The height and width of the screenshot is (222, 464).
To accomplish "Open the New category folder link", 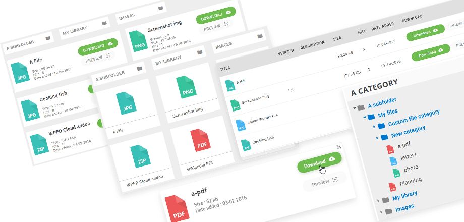I will click(x=408, y=133).
